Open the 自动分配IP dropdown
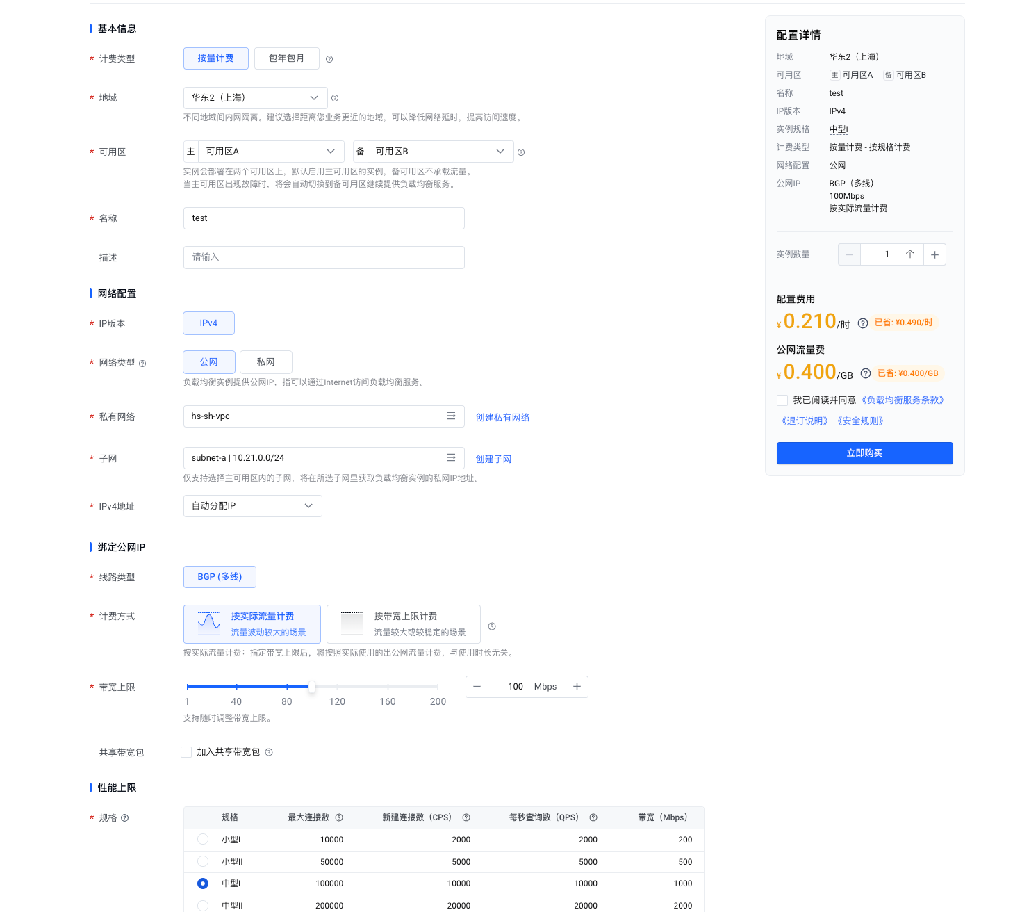 [252, 506]
